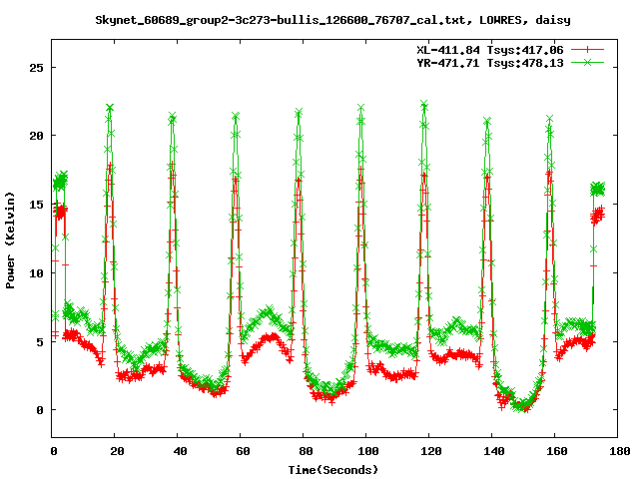Click the green peak near 18 seconds

coord(110,108)
